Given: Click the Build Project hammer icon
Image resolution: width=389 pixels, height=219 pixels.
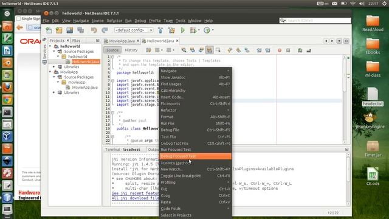Looking at the screenshot, I should (x=160, y=30).
